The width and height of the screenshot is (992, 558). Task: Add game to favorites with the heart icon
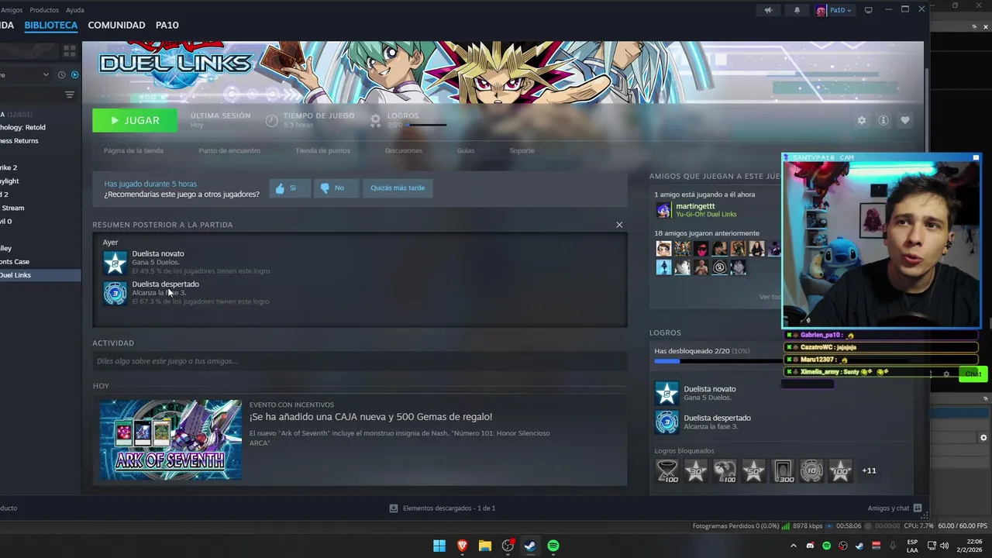tap(905, 120)
